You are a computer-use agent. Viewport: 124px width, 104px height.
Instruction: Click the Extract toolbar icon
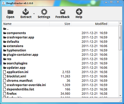point(26,12)
